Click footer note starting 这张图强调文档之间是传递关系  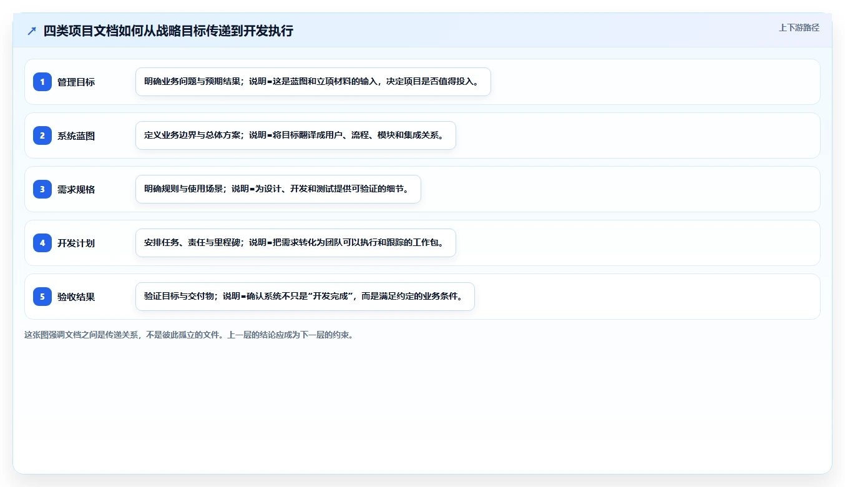pyautogui.click(x=190, y=335)
